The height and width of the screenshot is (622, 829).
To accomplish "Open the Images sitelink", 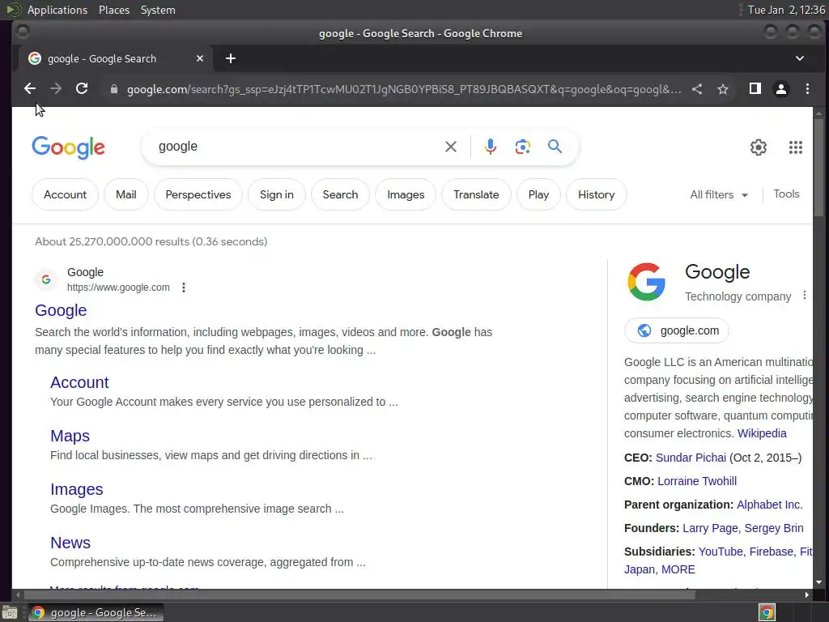I will 77,489.
